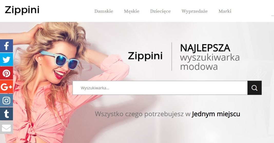Click the NAJLEPSZA headline text
274x143 pixels.
tap(205, 48)
